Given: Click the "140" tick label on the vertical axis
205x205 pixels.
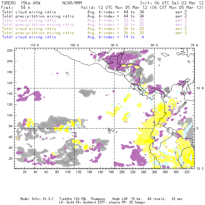Looking at the screenshot, I should pos(10,94).
